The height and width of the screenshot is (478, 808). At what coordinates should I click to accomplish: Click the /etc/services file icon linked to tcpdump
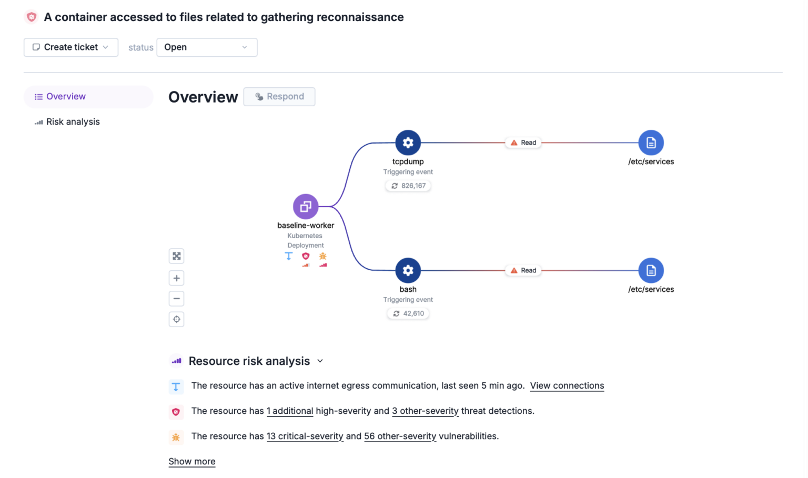[x=651, y=143]
